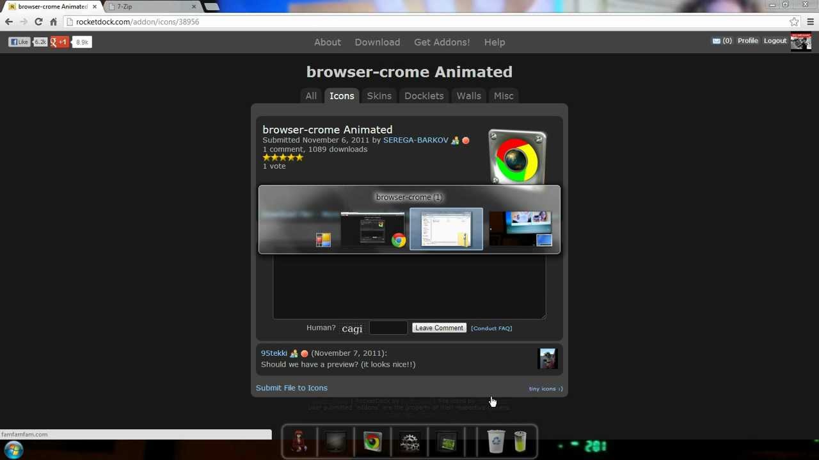819x460 pixels.
Task: Click into the comment text area
Action: [409, 286]
